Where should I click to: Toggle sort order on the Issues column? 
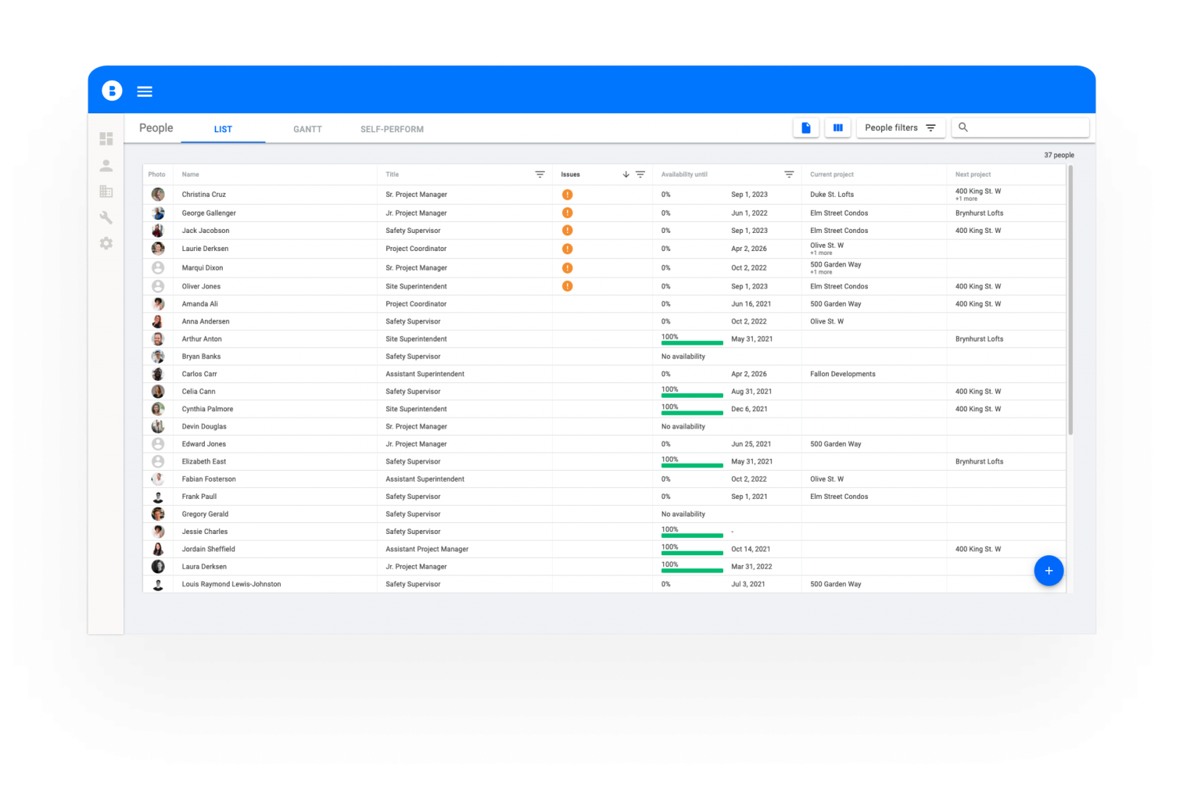626,174
